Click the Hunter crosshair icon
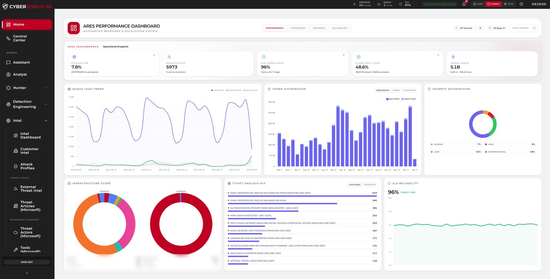The image size is (550, 279). pyautogui.click(x=8, y=88)
